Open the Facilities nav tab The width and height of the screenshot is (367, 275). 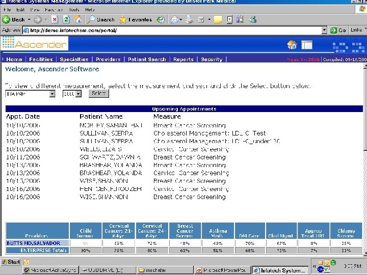tap(41, 60)
